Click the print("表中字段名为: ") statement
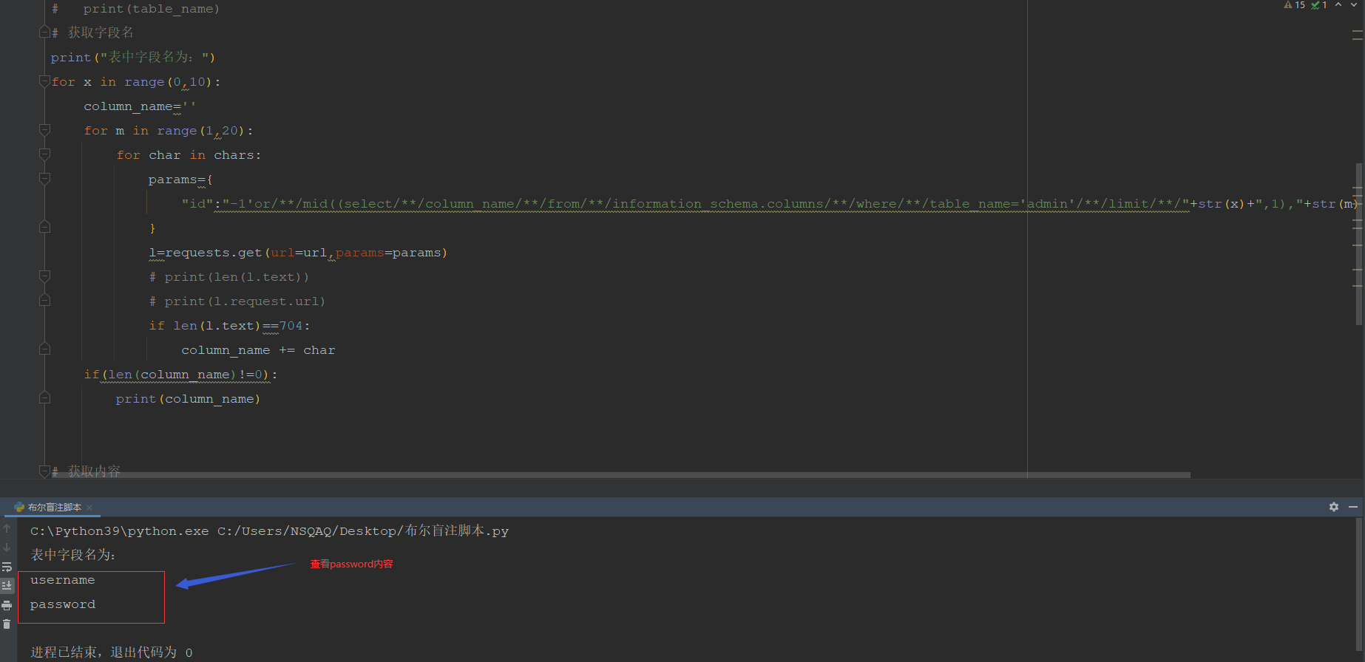The image size is (1365, 662). click(x=133, y=58)
